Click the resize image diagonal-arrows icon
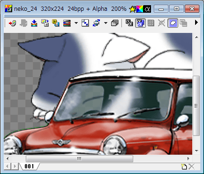The height and width of the screenshot is (174, 204). point(85,23)
